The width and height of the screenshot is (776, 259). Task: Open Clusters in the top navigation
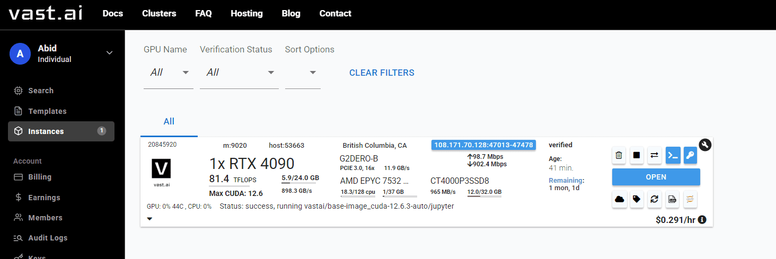[159, 13]
